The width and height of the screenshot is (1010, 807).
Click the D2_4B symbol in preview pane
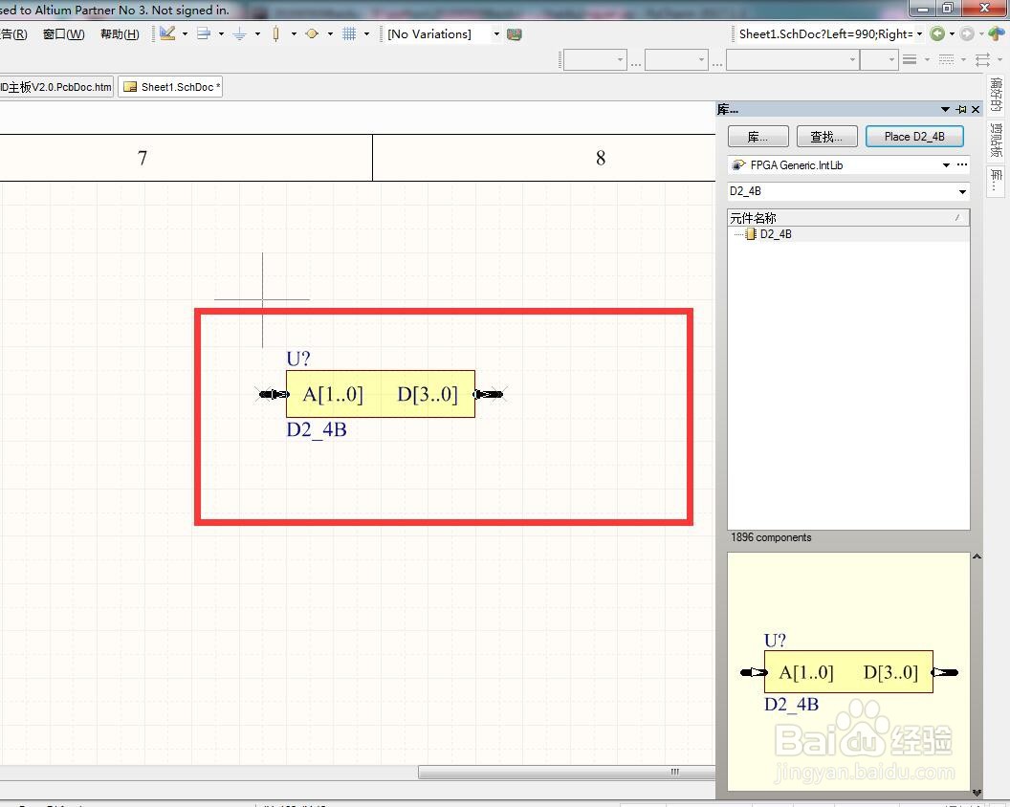coord(848,672)
